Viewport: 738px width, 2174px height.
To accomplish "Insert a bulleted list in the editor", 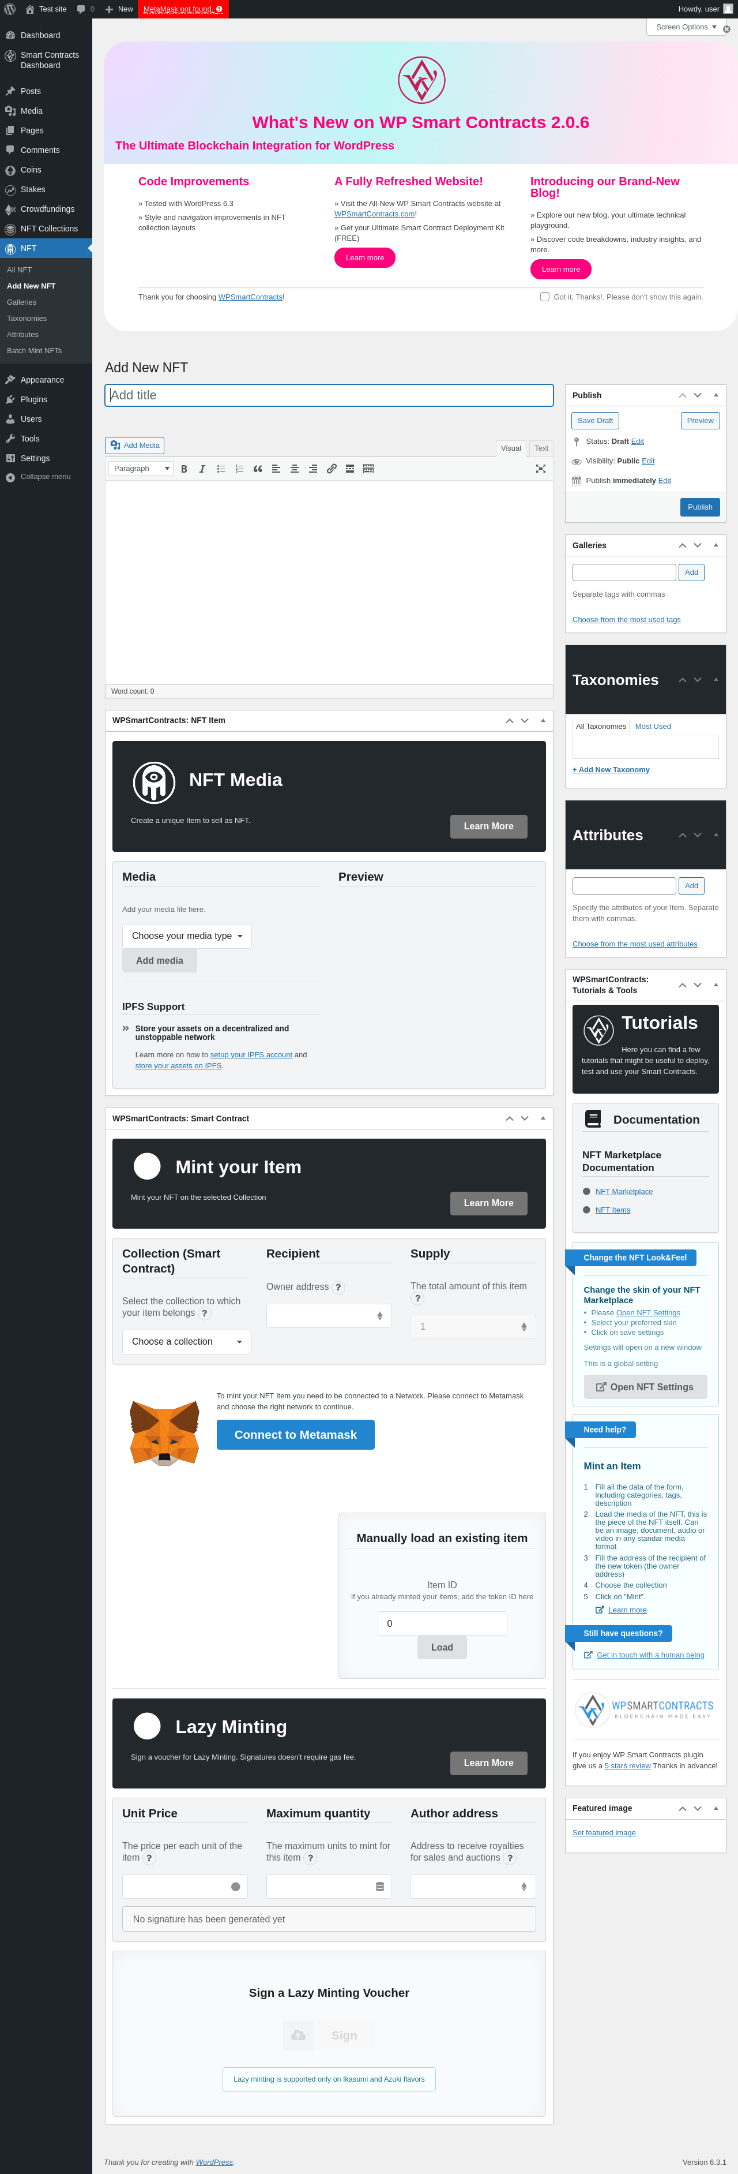I will point(221,469).
